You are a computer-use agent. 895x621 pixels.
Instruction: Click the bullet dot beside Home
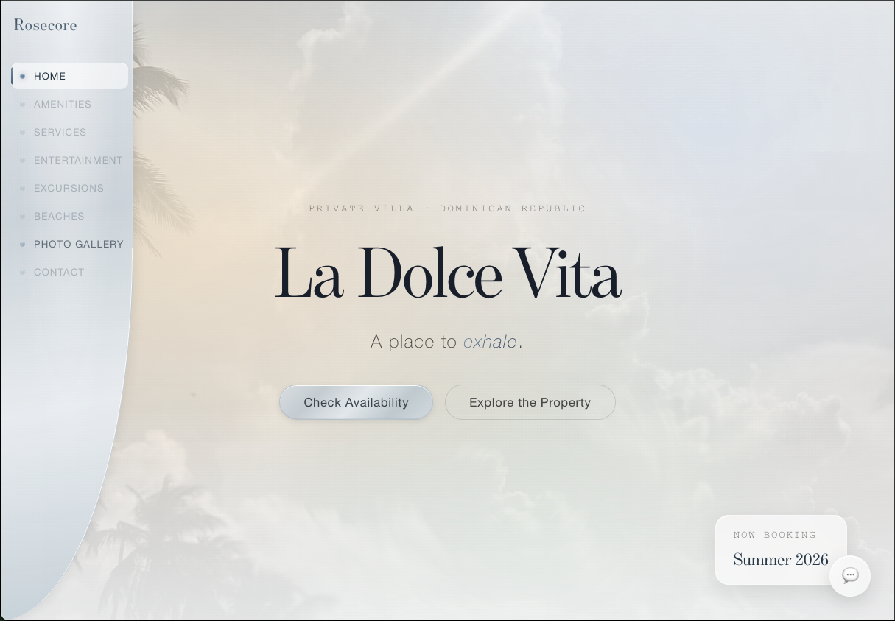pos(22,76)
